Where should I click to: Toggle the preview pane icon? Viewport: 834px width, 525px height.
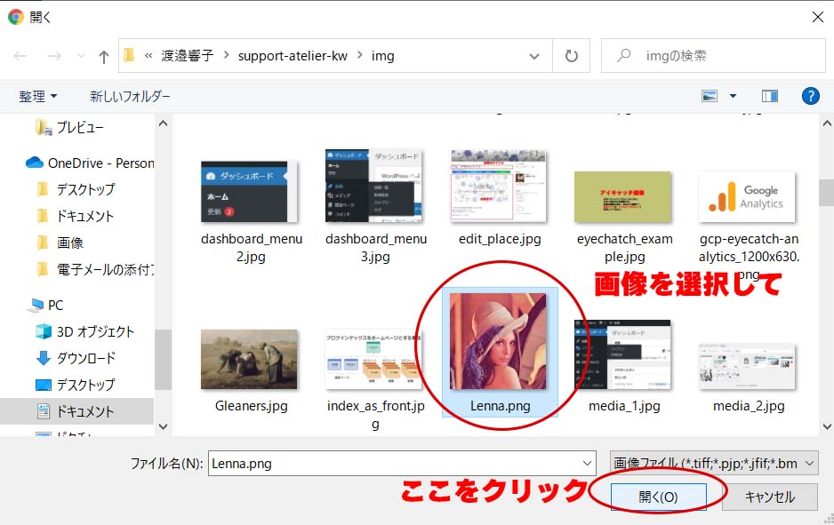tap(769, 96)
